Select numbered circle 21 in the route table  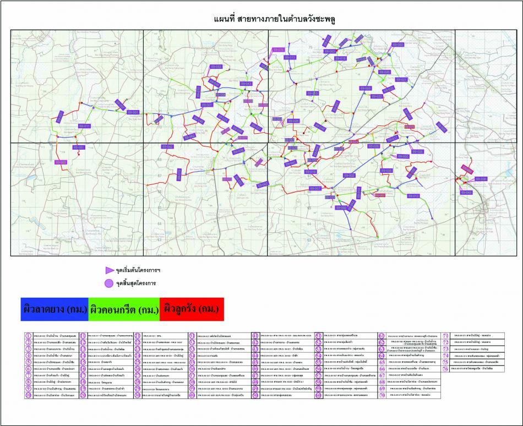(x=138, y=335)
